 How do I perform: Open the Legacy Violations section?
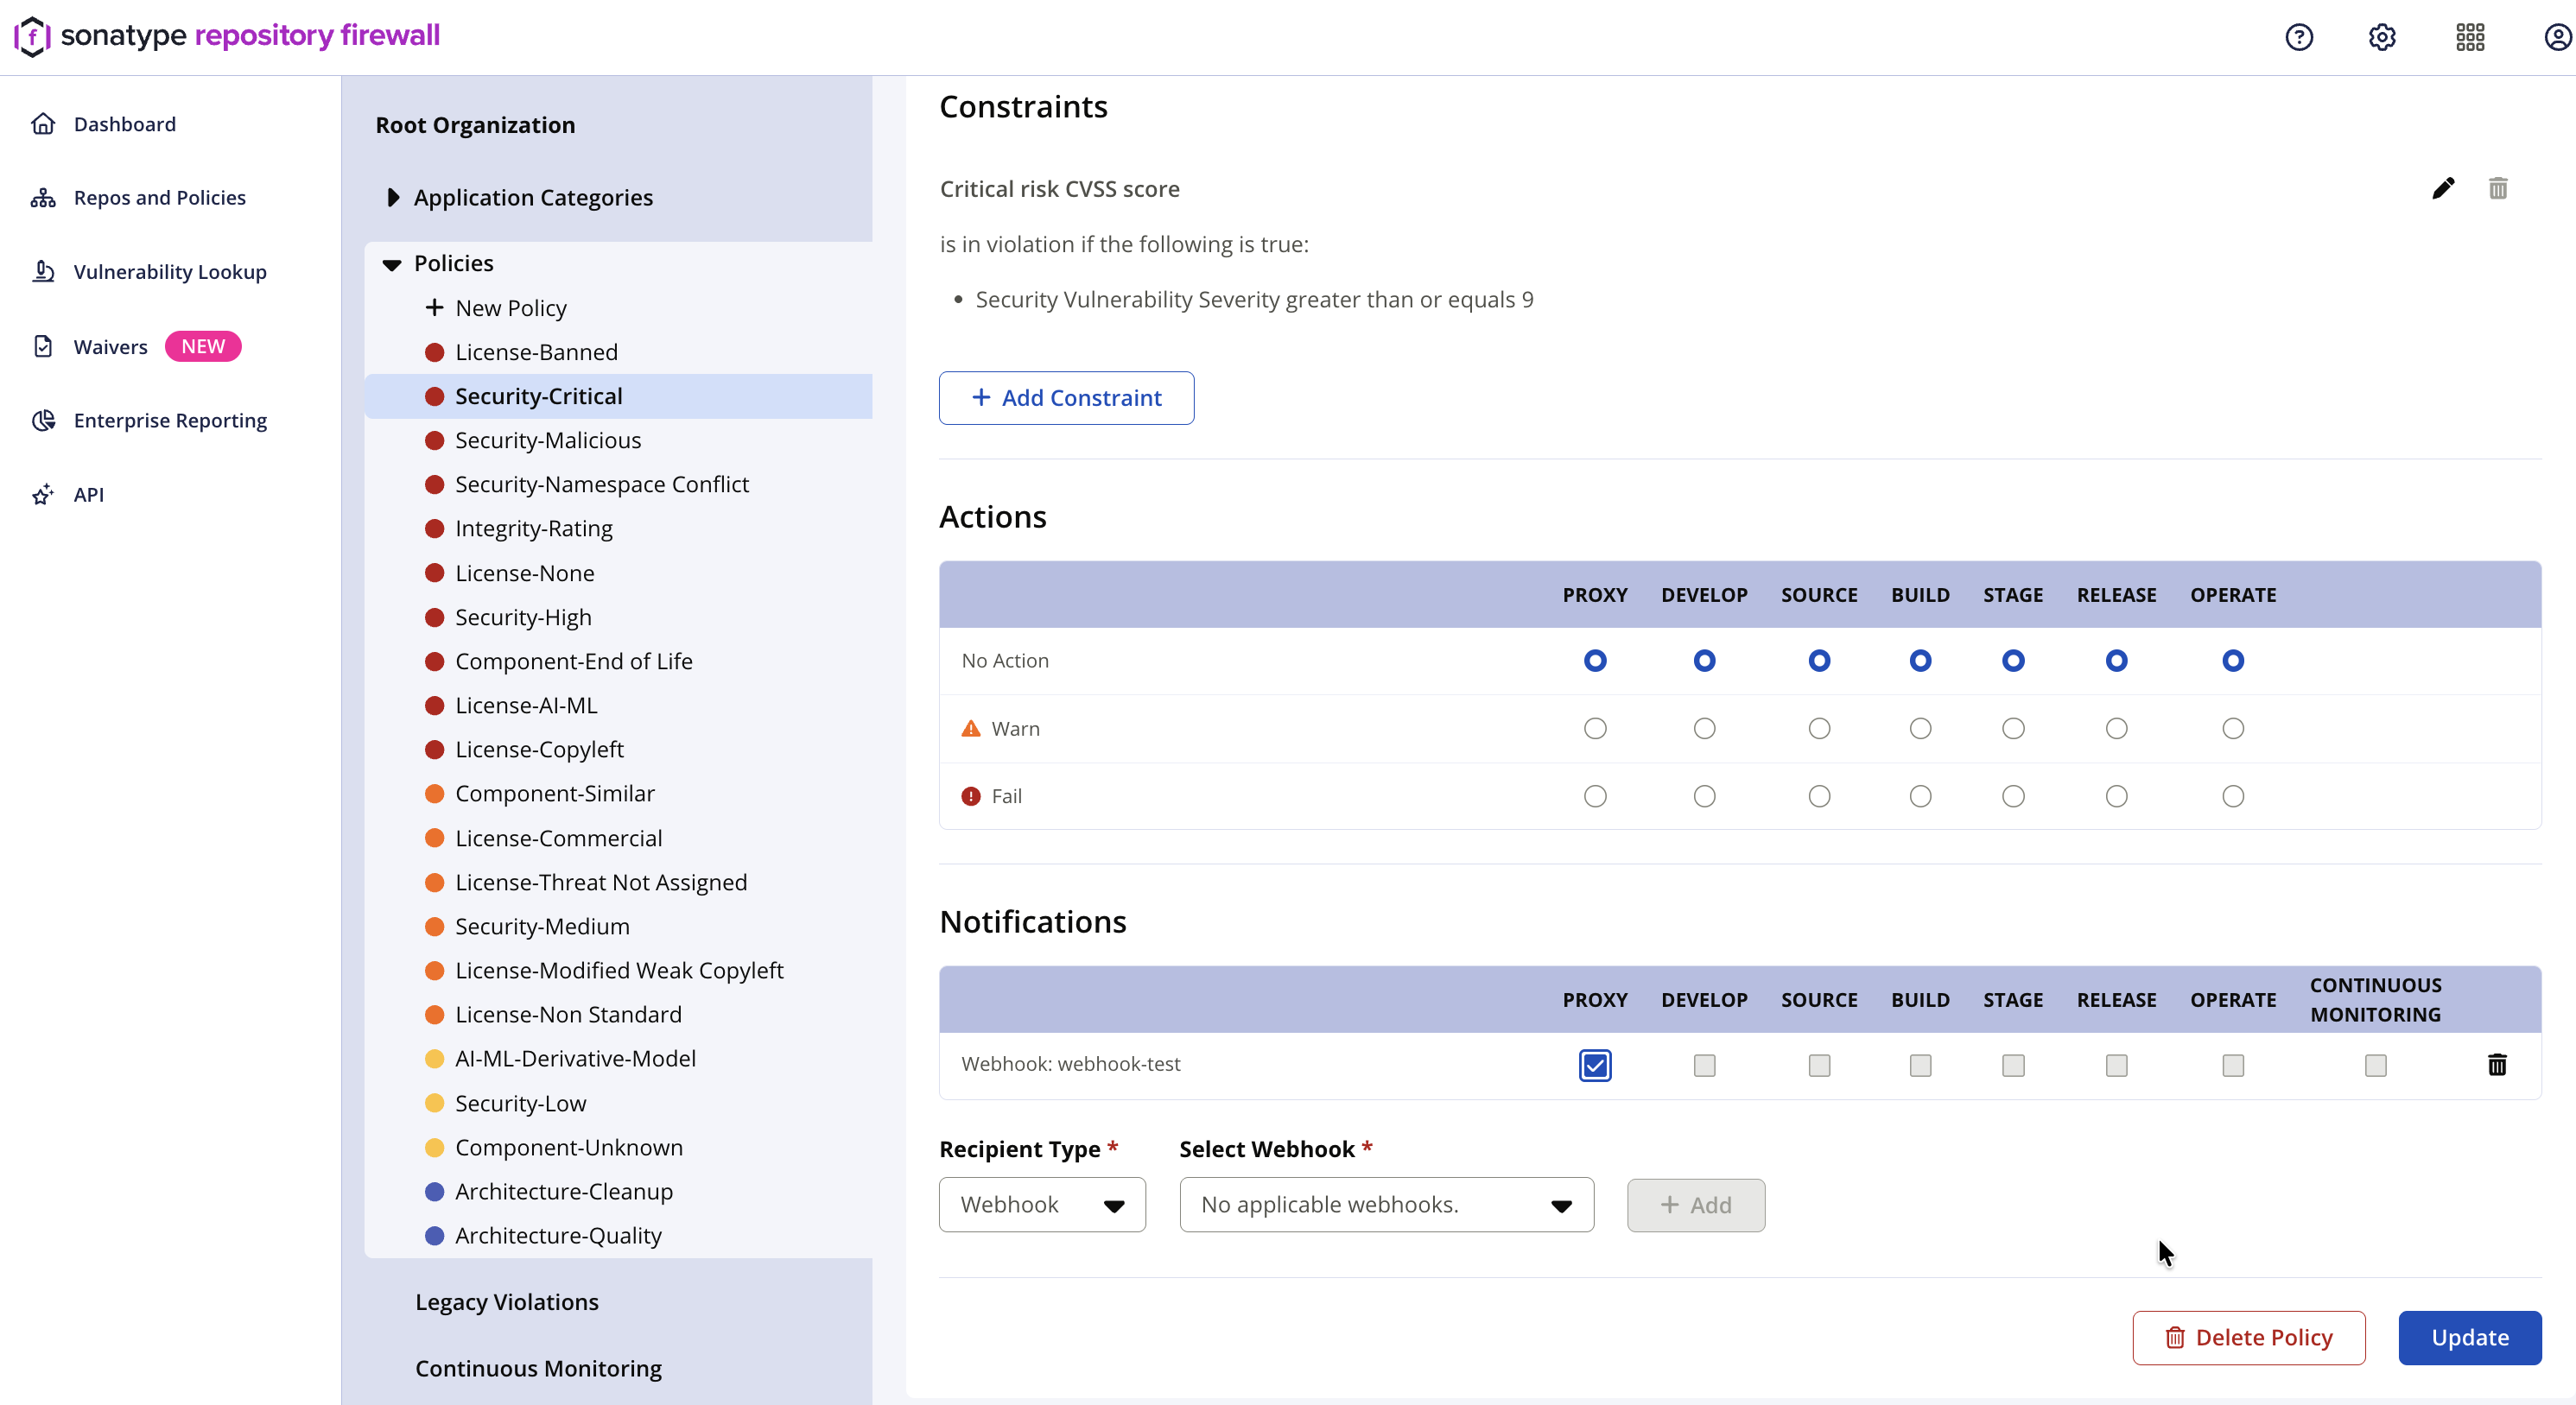pyautogui.click(x=506, y=1301)
